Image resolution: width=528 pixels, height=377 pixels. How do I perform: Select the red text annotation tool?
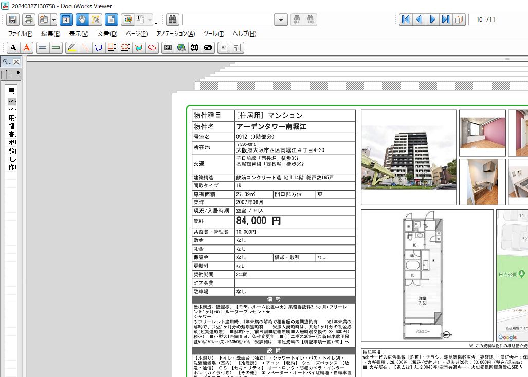27,47
